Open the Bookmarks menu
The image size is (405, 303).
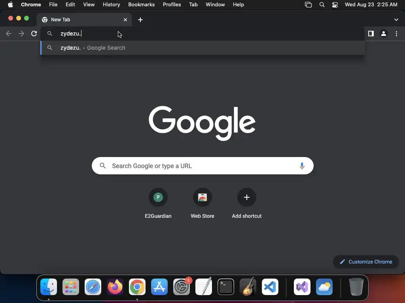pos(142,4)
